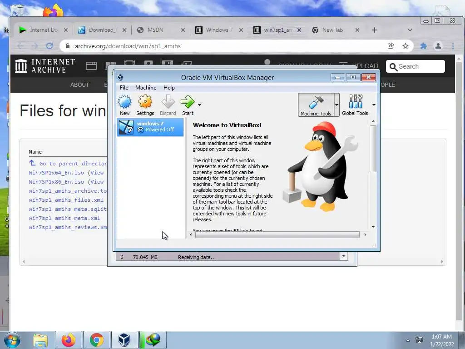Open a new browser tab with plus
The image size is (465, 349).
pos(375,30)
